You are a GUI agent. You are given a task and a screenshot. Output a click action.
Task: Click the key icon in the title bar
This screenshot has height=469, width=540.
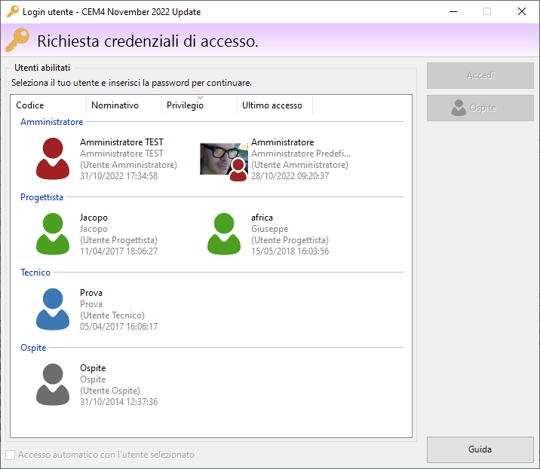click(x=13, y=11)
